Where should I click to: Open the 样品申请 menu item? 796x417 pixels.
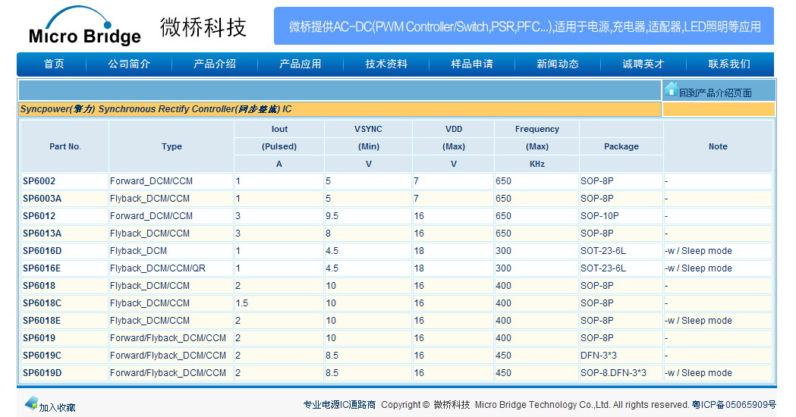[472, 64]
